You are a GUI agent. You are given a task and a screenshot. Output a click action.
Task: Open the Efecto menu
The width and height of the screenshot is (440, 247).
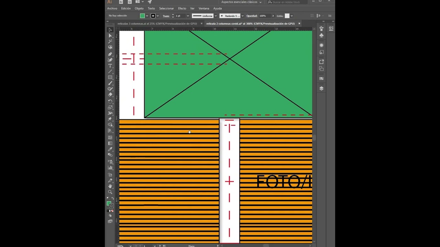pyautogui.click(x=182, y=8)
